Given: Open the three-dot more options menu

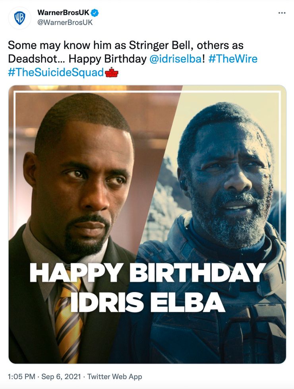Looking at the screenshot, I should coord(282,13).
